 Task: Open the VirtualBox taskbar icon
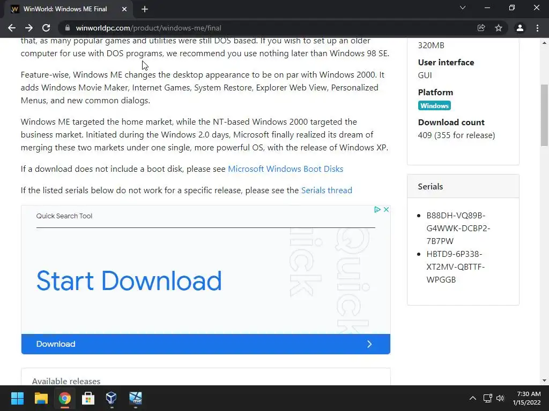tap(112, 398)
